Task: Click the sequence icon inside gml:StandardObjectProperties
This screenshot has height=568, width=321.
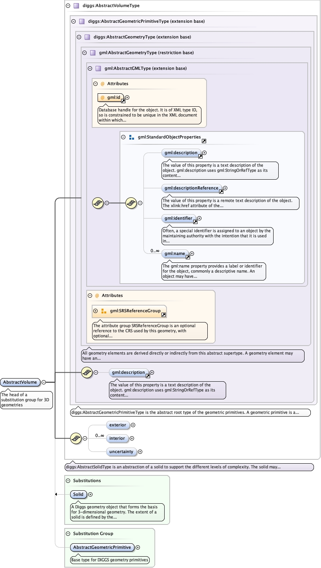Action: [131, 203]
